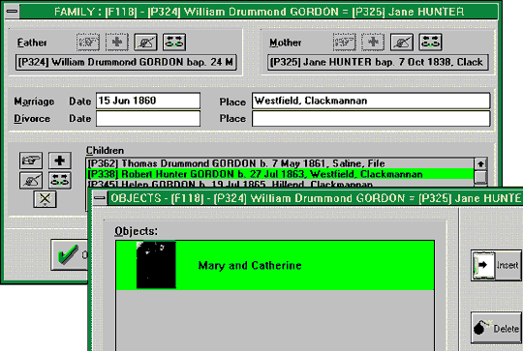
Task: Click the empty Divorce Place field
Action: pos(371,119)
